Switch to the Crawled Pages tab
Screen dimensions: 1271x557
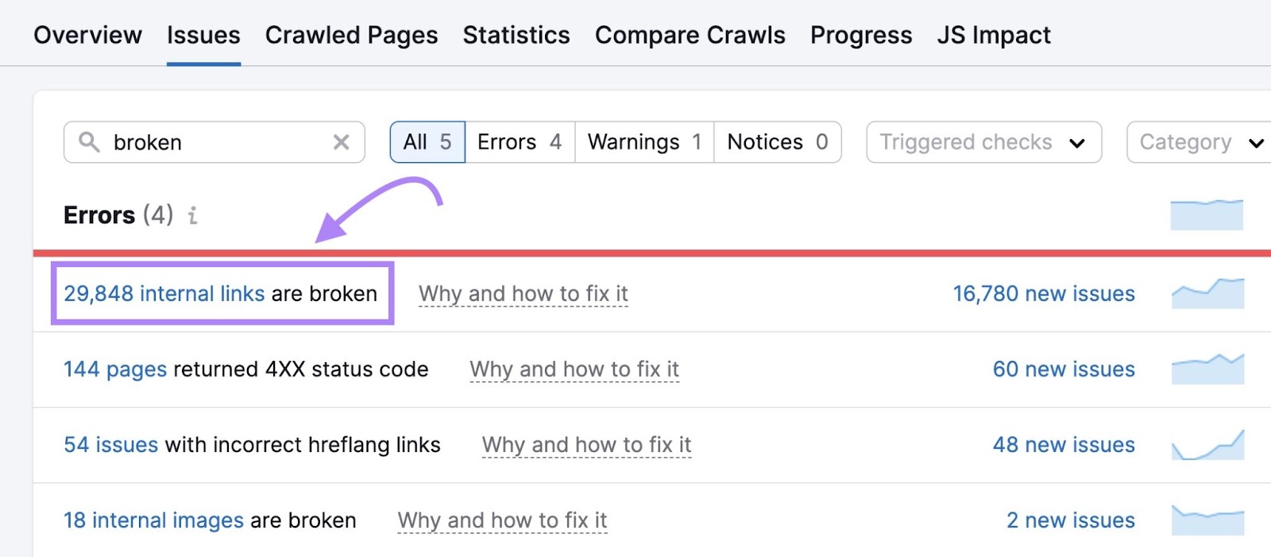(x=351, y=35)
